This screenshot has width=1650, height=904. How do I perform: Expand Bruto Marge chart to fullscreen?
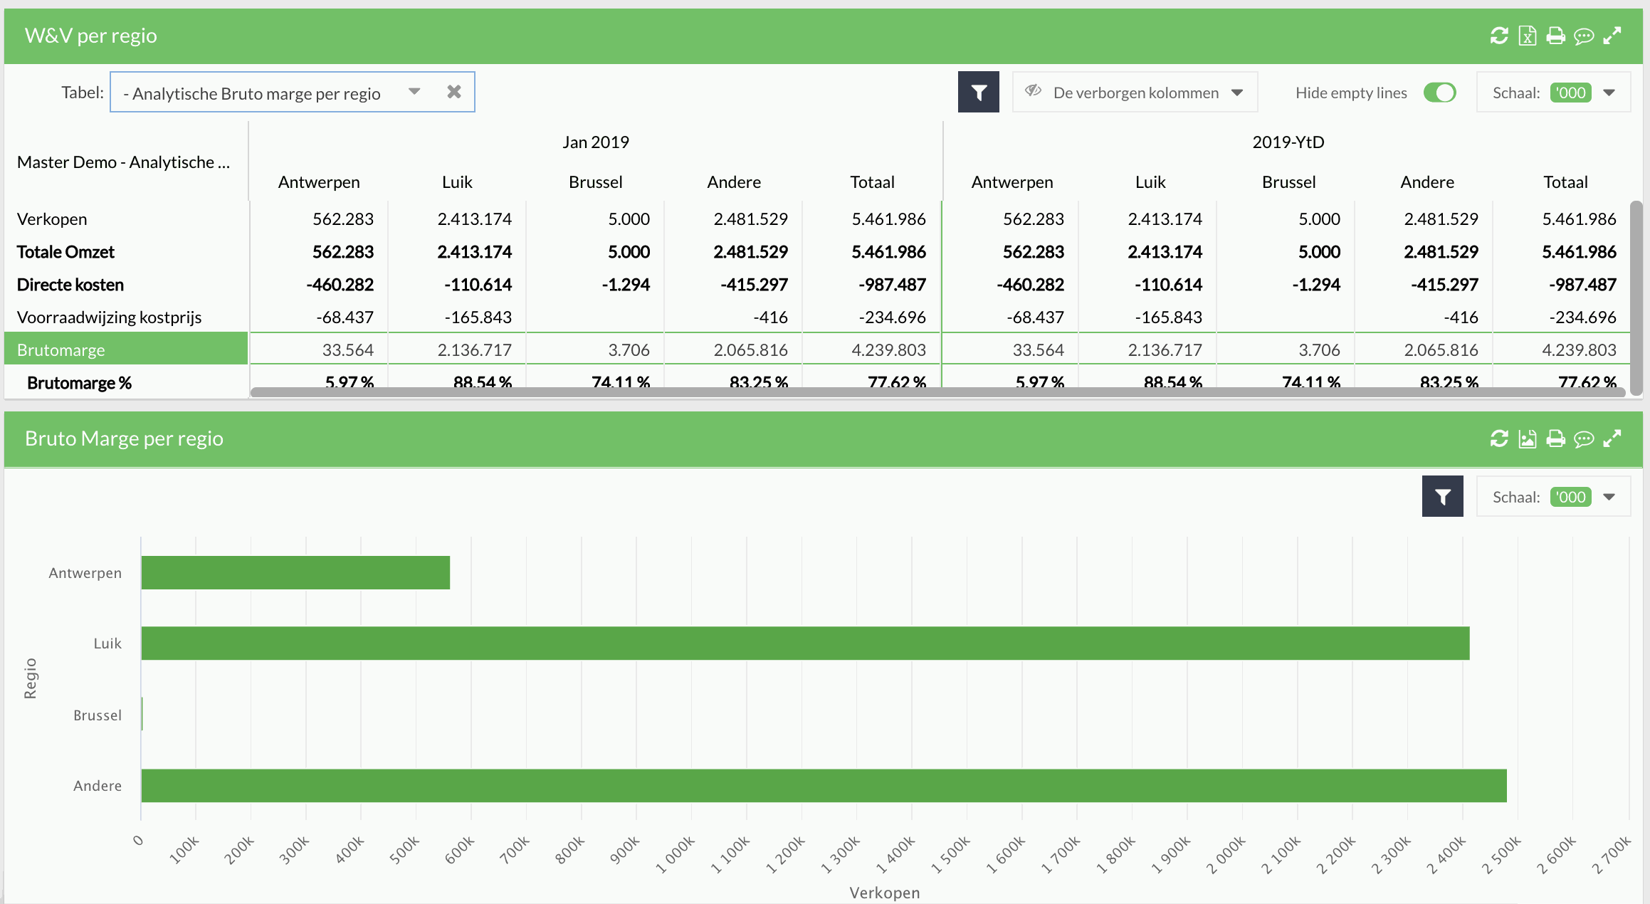pyautogui.click(x=1612, y=438)
